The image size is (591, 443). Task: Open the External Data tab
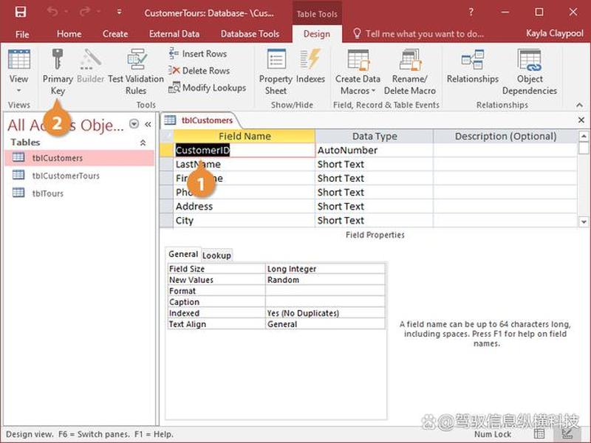[174, 34]
